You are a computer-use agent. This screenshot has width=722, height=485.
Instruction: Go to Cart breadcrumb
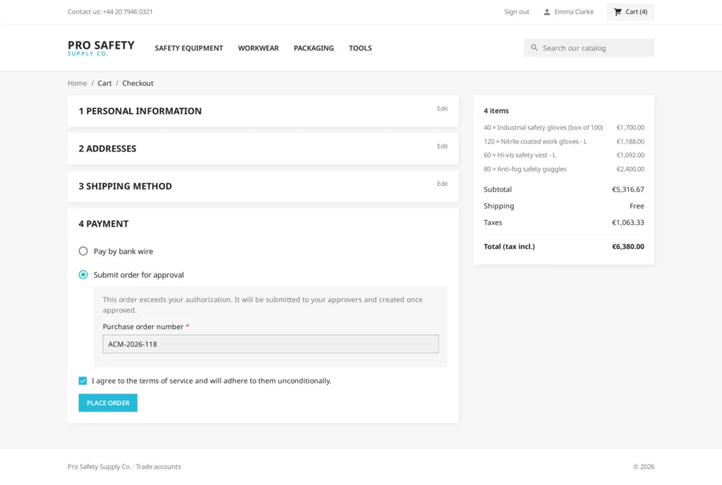(104, 83)
